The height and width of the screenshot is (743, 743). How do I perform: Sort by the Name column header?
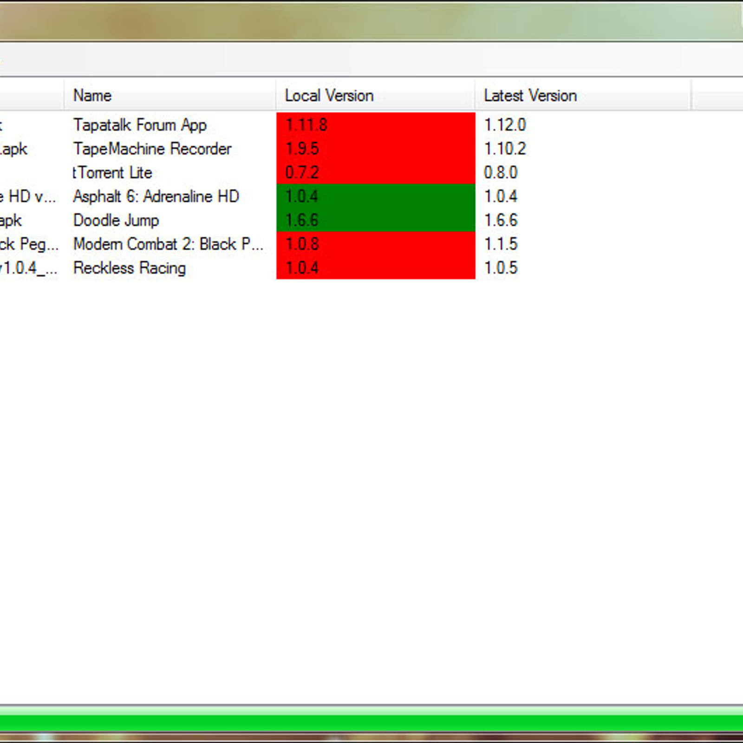tap(170, 95)
